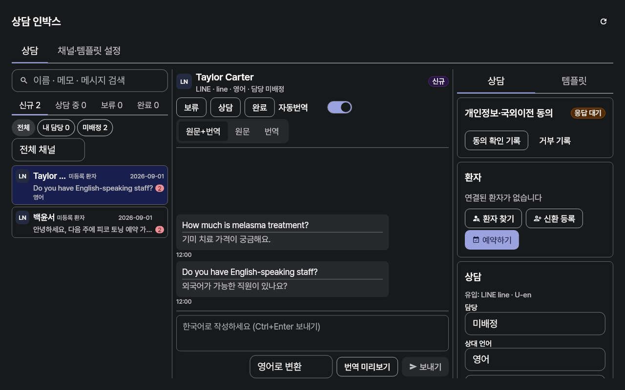
Task: Click 환자 찾기 to find a patient
Action: pos(493,218)
